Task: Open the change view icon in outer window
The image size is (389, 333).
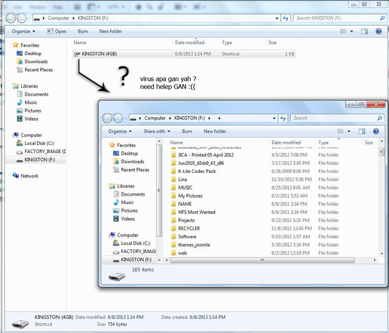Action: pyautogui.click(x=343, y=31)
